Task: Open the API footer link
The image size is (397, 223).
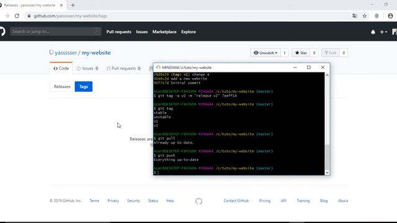Action: 283,201
